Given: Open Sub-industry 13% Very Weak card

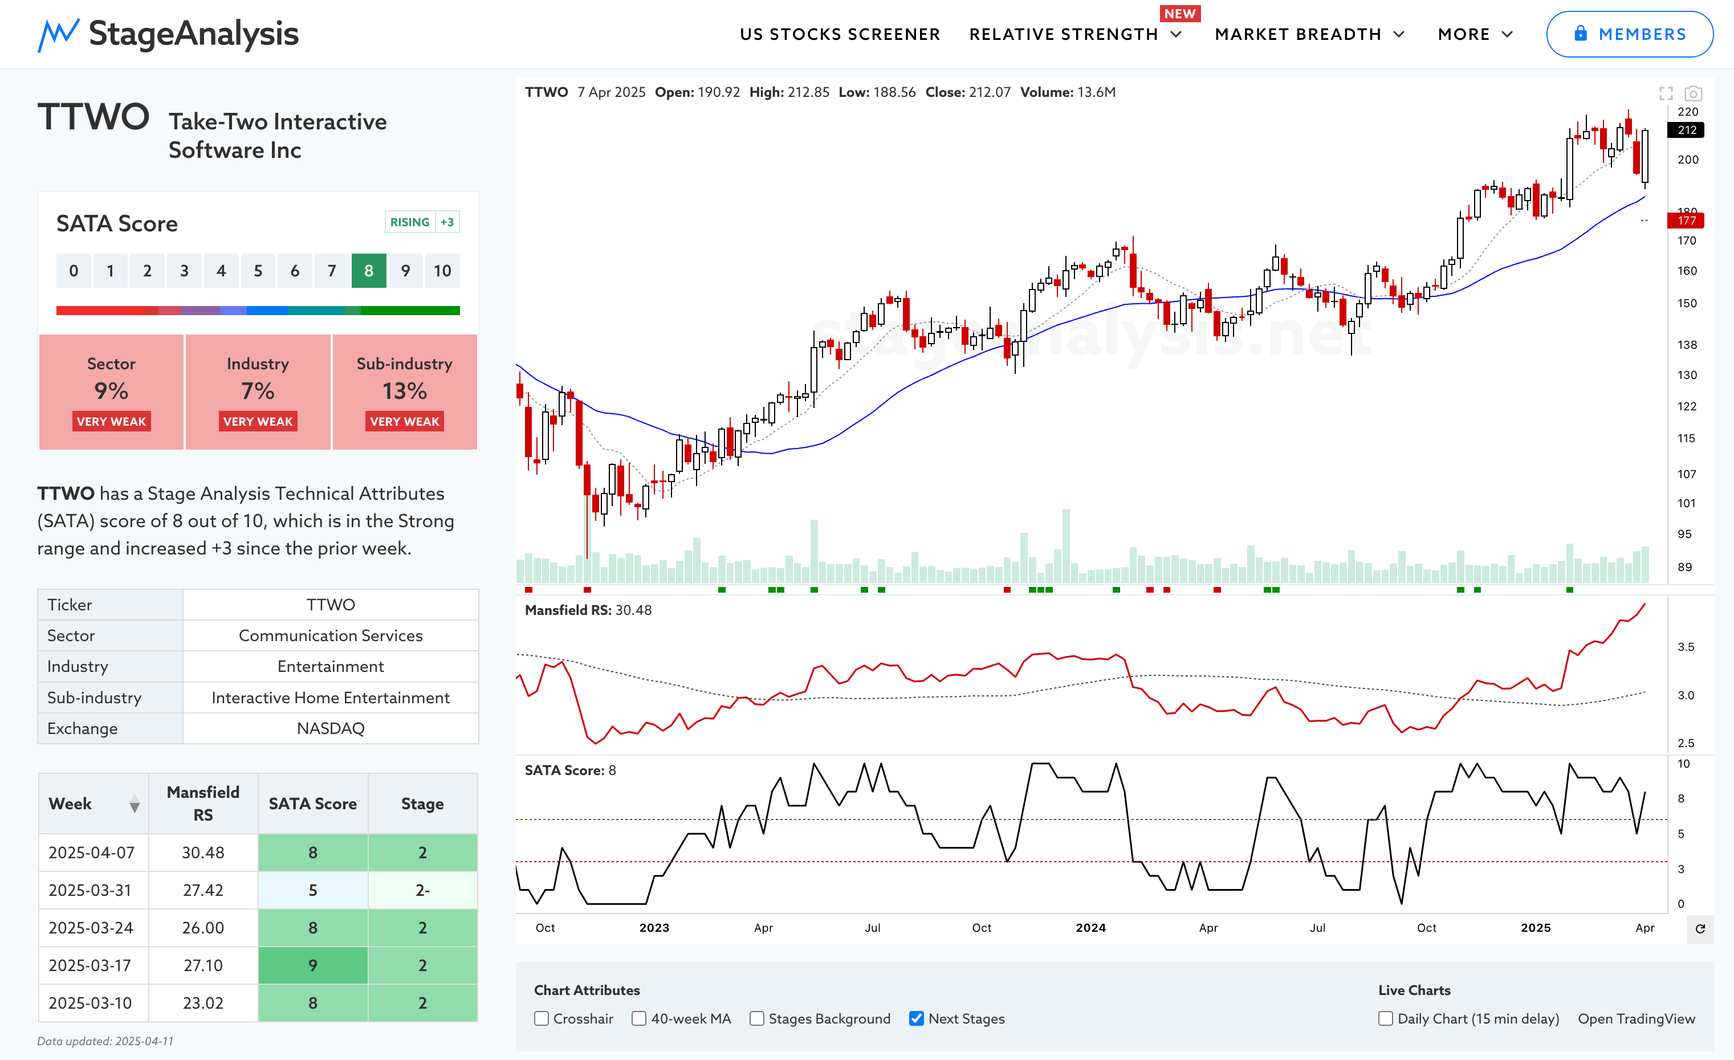Looking at the screenshot, I should (405, 392).
